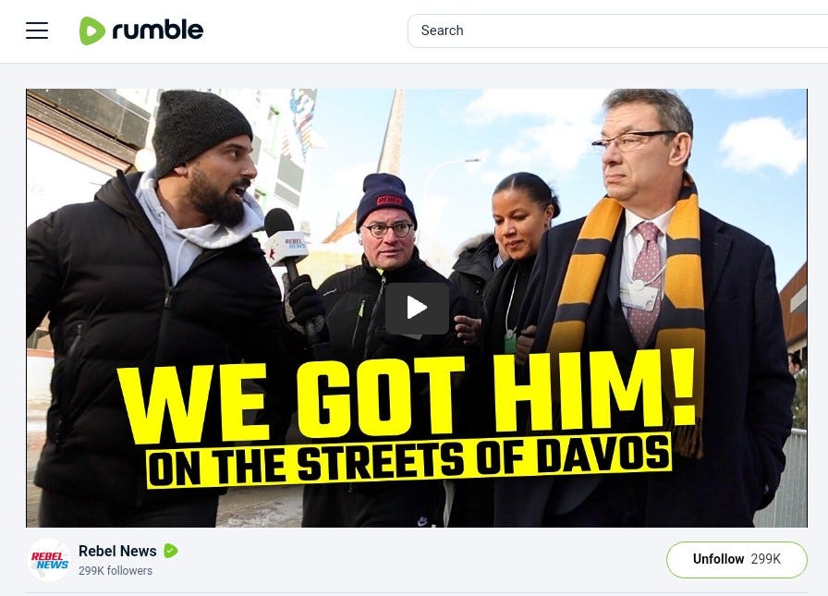Click the green Rumble play logo
Screen dimensions: 828x596
pos(91,30)
